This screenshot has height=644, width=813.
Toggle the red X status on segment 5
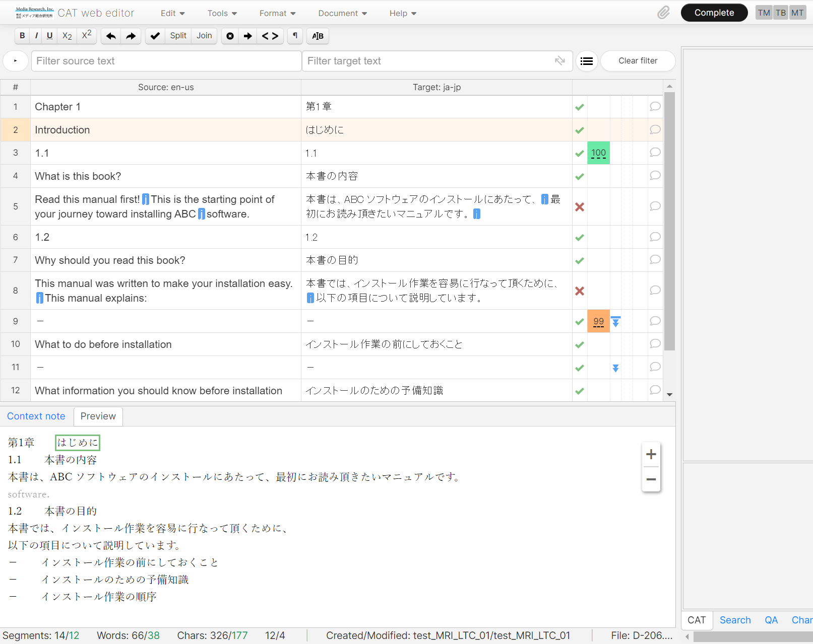click(580, 207)
